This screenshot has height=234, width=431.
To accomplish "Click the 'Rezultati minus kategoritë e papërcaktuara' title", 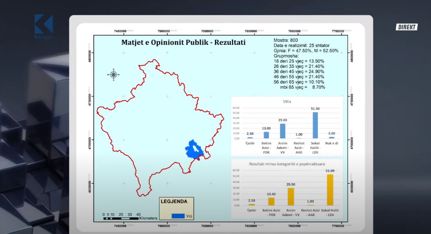I will click(287, 164).
